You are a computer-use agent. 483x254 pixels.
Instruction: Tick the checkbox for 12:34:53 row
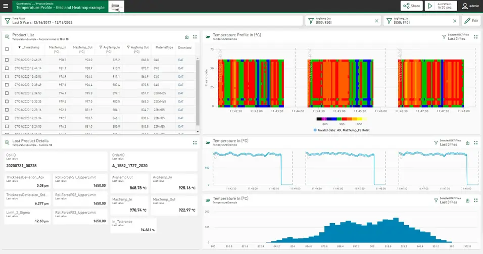[7, 93]
